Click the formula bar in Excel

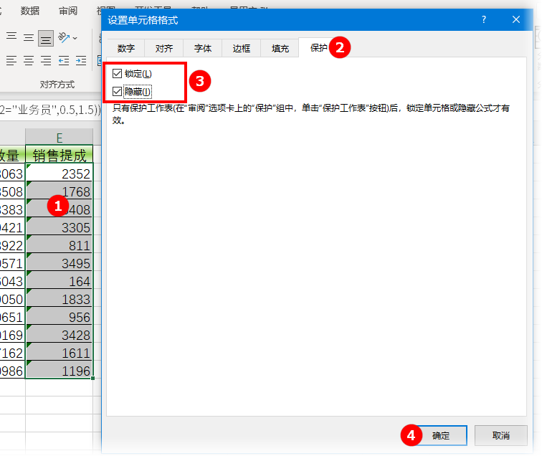click(x=50, y=110)
